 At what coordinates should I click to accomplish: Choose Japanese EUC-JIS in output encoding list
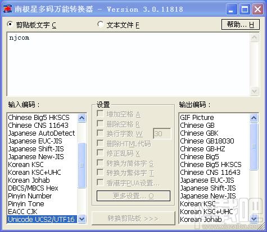tap(214, 180)
